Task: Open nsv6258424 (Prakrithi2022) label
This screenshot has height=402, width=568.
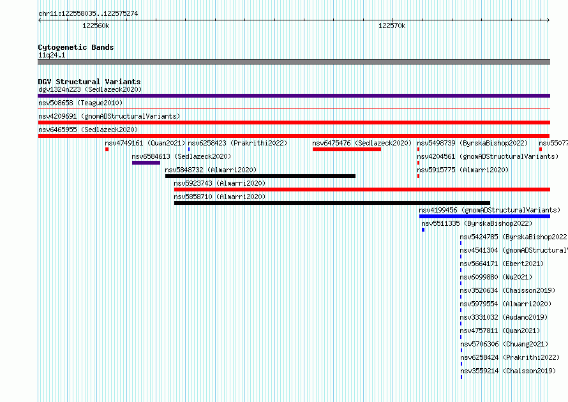Action: click(x=510, y=357)
